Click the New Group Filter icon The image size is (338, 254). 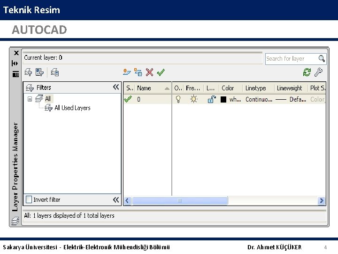39,72
